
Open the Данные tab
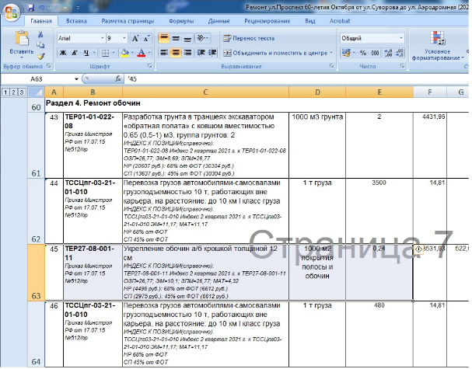pos(219,21)
